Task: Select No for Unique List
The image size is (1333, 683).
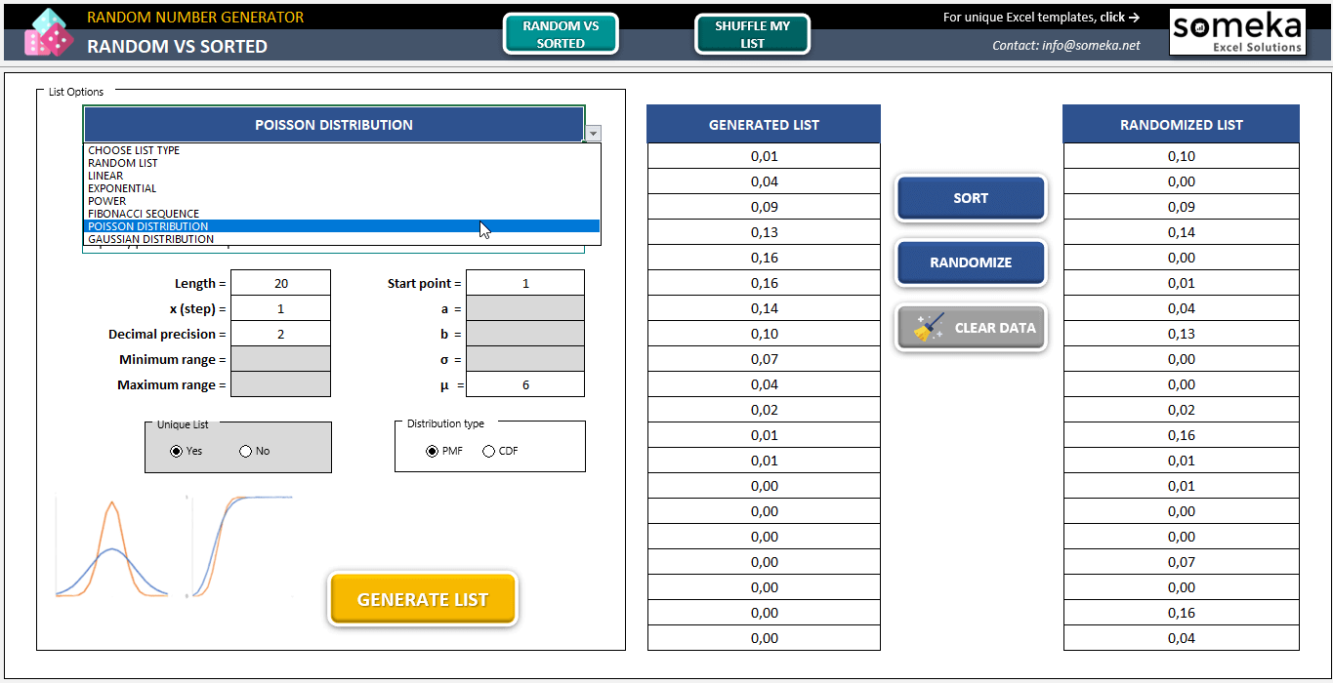Action: coord(245,451)
